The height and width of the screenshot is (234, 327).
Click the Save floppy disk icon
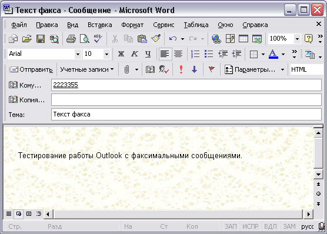coord(41,39)
